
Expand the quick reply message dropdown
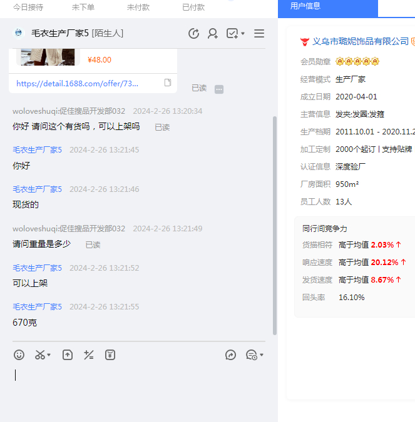261,356
